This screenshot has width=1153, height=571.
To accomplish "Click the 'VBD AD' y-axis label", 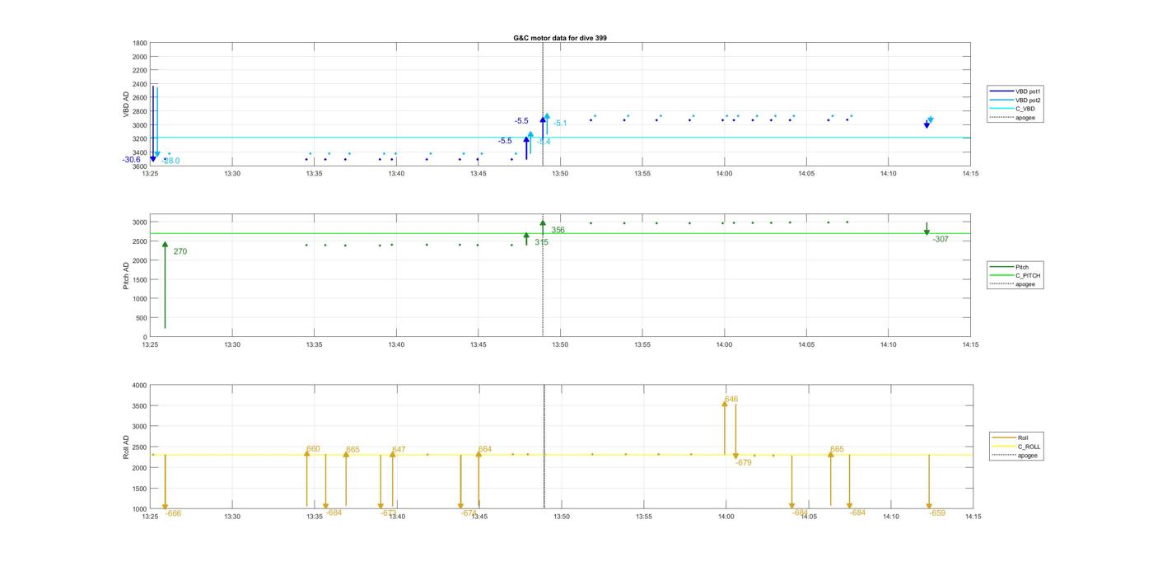I will click(126, 105).
